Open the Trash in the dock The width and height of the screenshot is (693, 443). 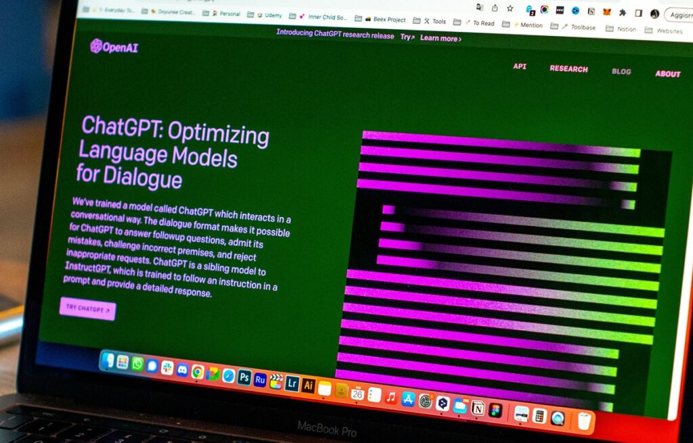583,421
